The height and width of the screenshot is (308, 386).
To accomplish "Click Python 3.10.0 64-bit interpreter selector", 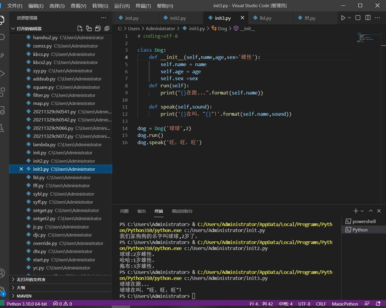I will pyautogui.click(x=27, y=304).
